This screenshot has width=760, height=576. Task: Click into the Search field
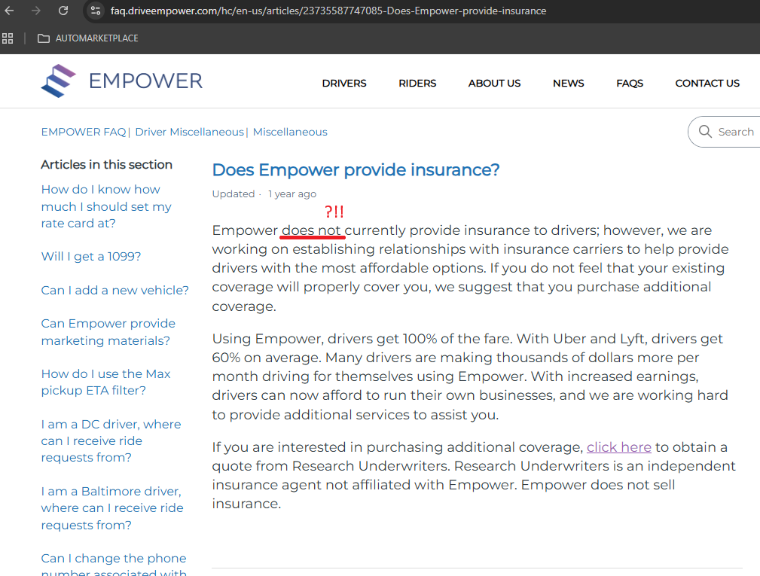pos(725,132)
